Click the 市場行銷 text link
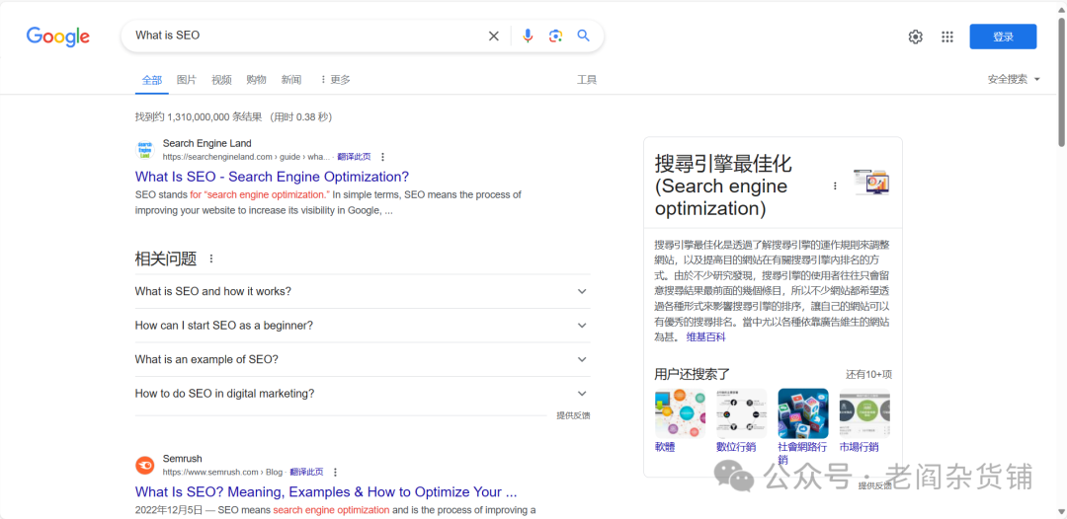The width and height of the screenshot is (1067, 519). (859, 447)
